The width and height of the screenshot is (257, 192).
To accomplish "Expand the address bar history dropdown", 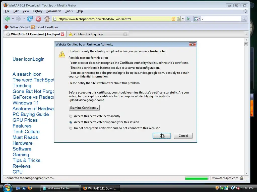I will coord(183,19).
